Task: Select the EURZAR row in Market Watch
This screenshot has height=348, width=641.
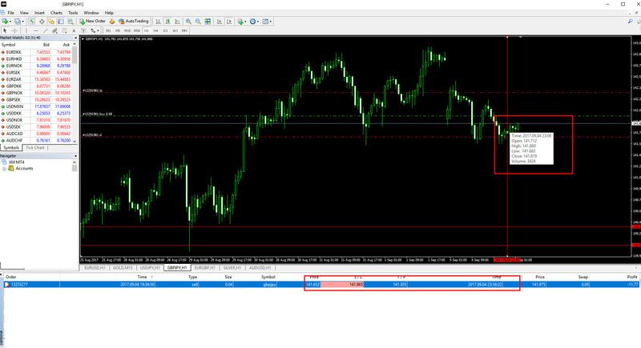Action: 36,79
